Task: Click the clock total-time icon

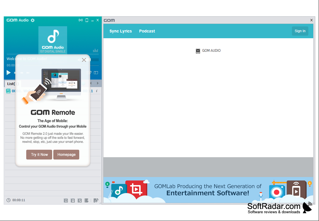Action: tap(8, 200)
